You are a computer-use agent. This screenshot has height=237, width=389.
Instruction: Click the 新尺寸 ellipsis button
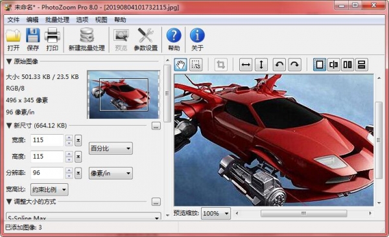(156, 126)
